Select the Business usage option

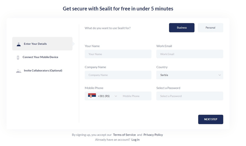(182, 28)
